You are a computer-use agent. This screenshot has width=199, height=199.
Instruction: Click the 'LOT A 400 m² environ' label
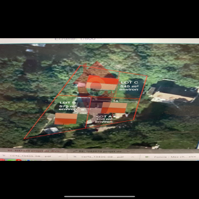point(104,119)
